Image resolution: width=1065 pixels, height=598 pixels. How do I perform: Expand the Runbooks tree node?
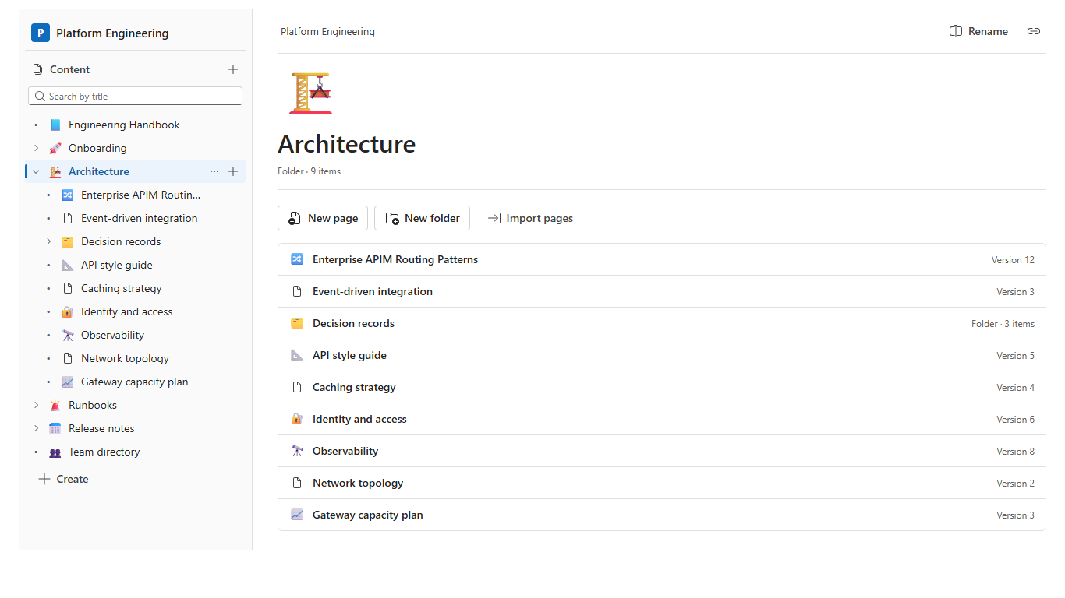click(36, 405)
